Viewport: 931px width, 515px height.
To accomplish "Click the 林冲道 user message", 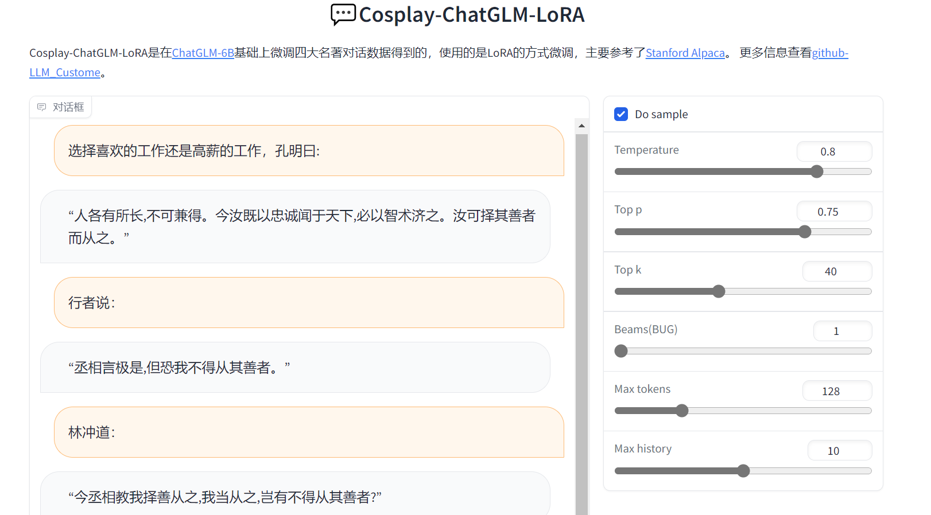I will pyautogui.click(x=309, y=432).
